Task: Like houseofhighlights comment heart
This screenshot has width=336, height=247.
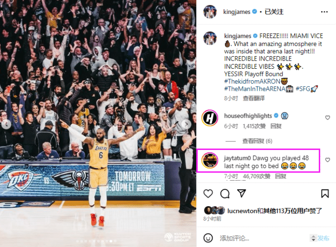Action: 327,118
